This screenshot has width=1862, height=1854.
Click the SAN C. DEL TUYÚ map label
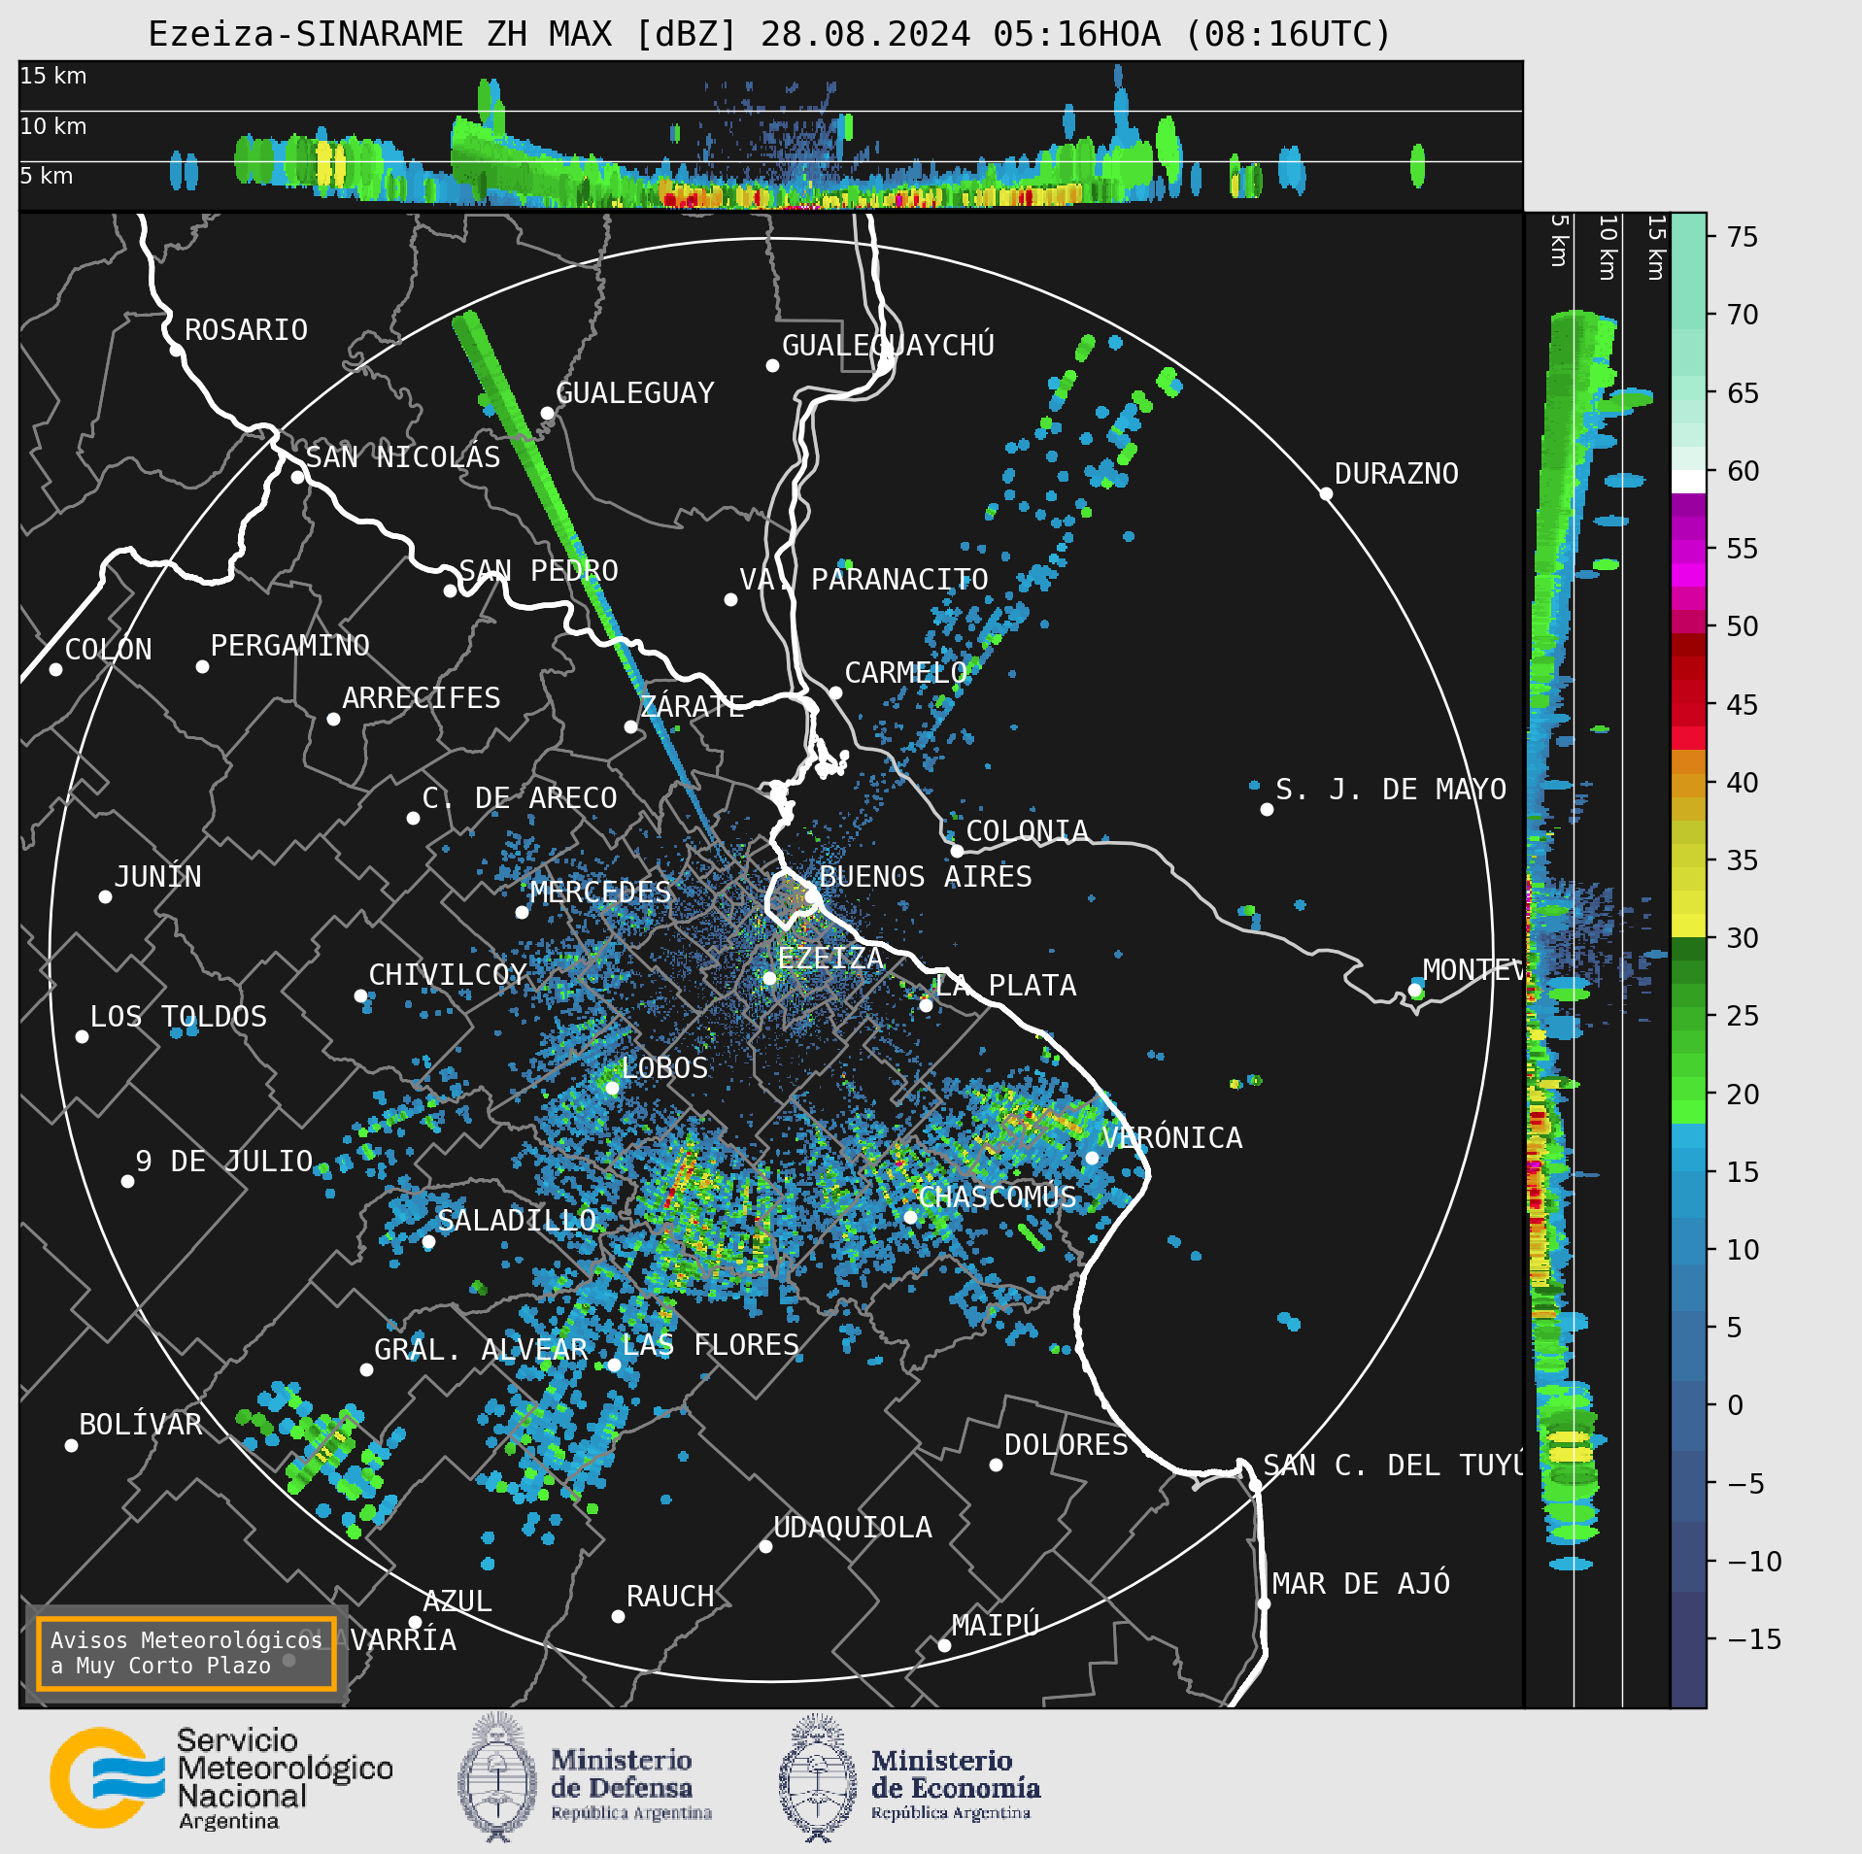[x=1393, y=1465]
